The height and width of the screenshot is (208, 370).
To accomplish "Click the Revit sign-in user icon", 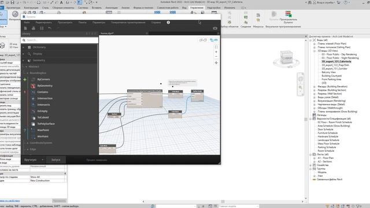I will (314, 2).
